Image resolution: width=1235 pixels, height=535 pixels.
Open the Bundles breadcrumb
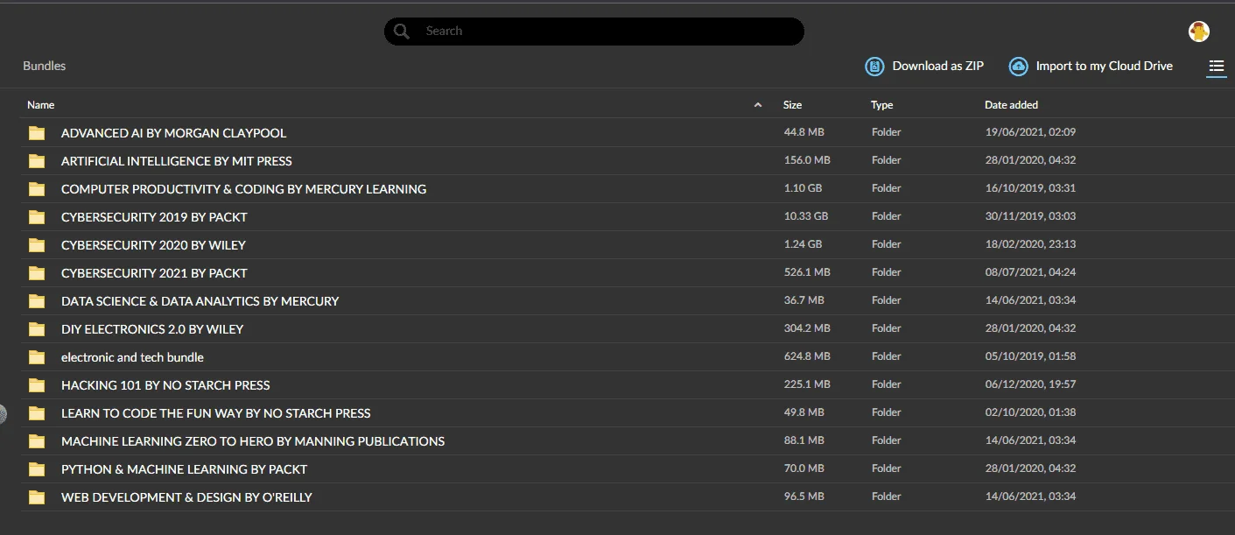click(x=44, y=66)
